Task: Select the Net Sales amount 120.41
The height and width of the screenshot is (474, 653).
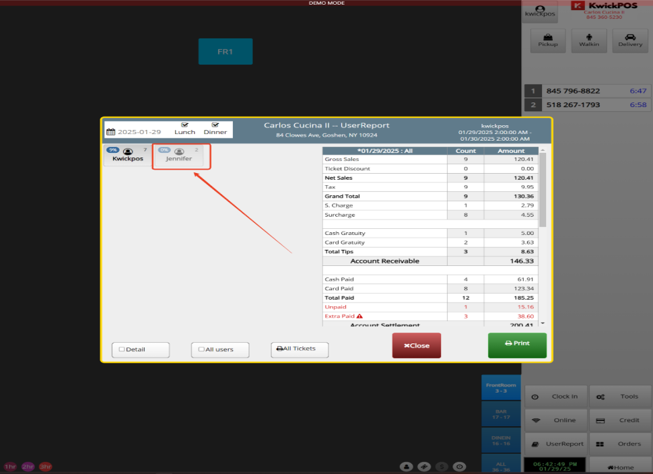Action: point(524,178)
